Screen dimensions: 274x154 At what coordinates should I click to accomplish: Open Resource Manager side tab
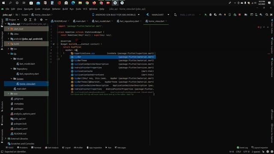pos(2,41)
